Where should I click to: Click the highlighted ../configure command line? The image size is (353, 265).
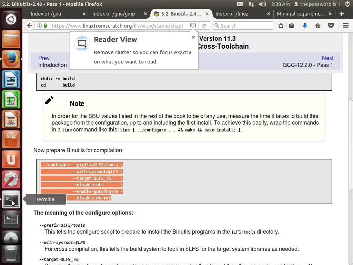click(82, 165)
